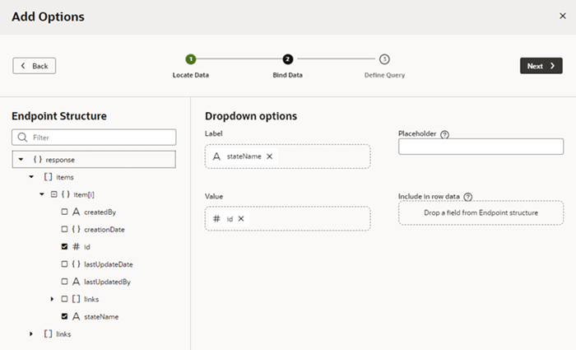Image resolution: width=576 pixels, height=350 pixels.
Task: Click the id number type icon in tree
Action: click(76, 246)
